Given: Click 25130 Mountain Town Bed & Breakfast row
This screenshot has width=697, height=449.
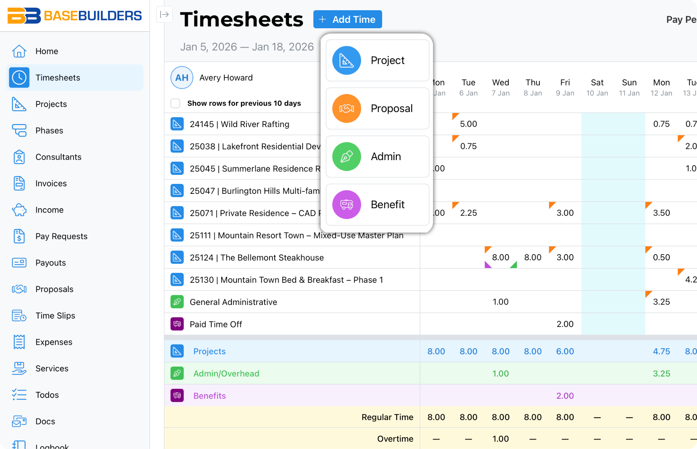Looking at the screenshot, I should click(x=292, y=280).
